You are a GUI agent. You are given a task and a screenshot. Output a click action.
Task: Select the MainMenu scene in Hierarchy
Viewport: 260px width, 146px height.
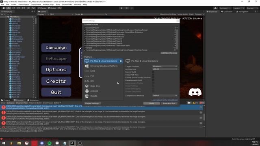(15, 17)
